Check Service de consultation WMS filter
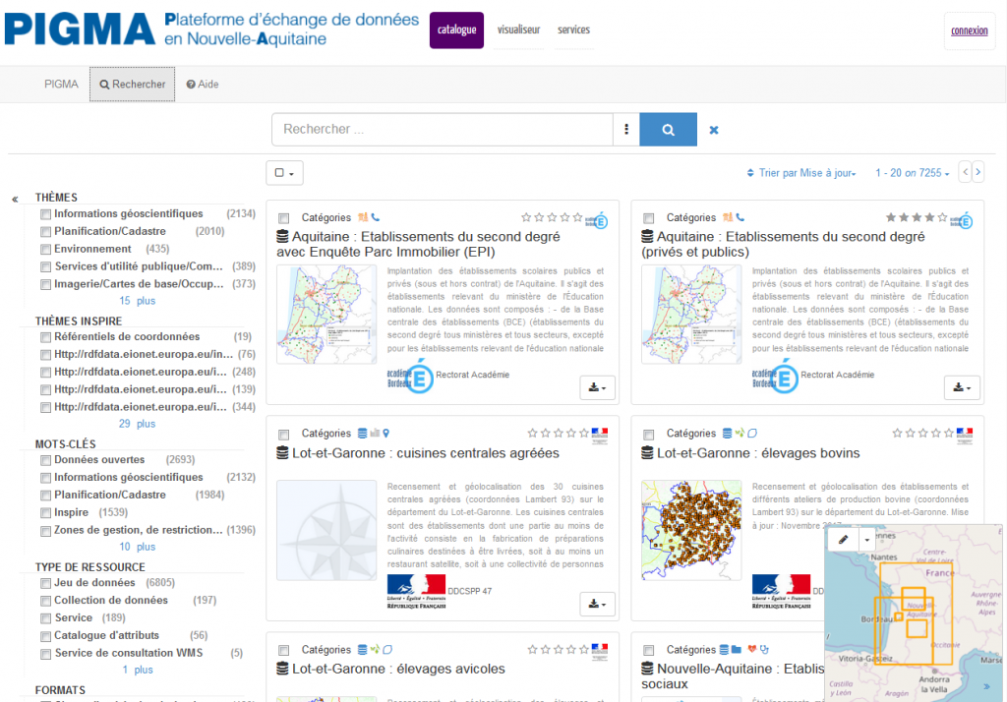Image resolution: width=1007 pixels, height=702 pixels. pos(45,654)
